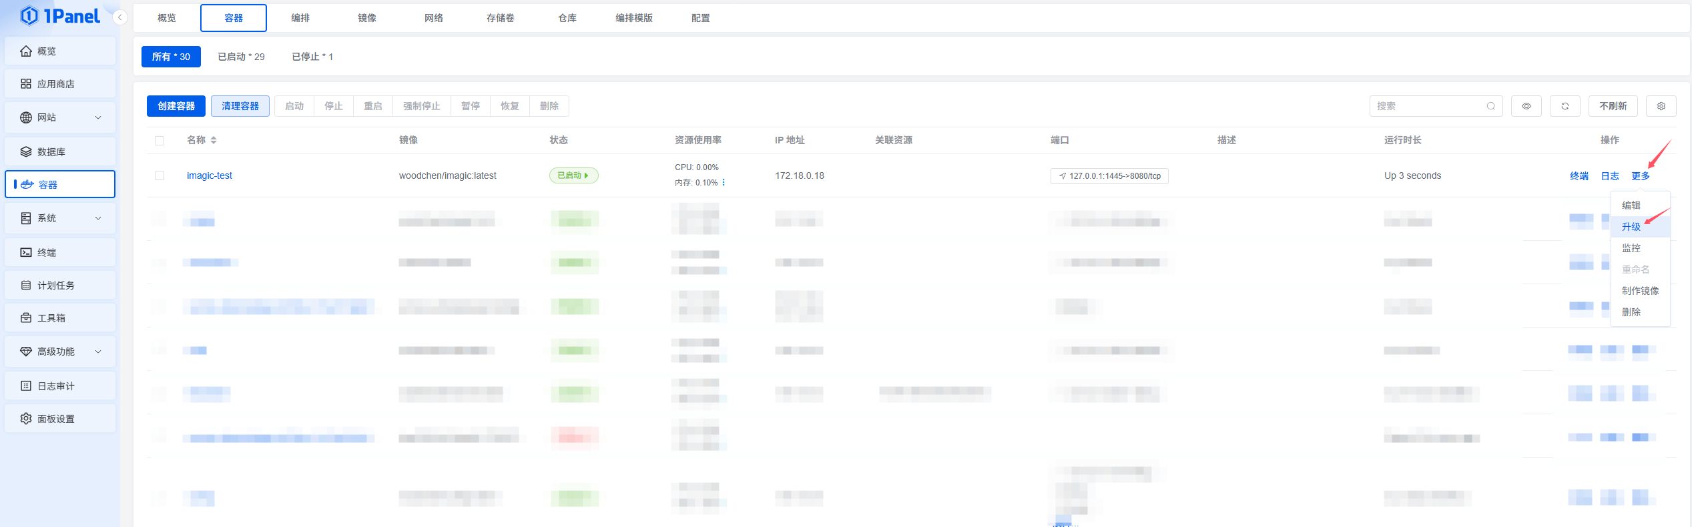Screen dimensions: 1692x527
Task: Choose 监控 in the more menu
Action: click(1641, 248)
